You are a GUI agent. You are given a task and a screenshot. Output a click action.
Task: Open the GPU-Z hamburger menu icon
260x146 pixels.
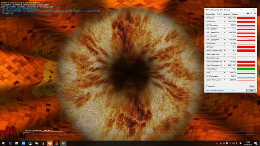pyautogui.click(x=255, y=13)
